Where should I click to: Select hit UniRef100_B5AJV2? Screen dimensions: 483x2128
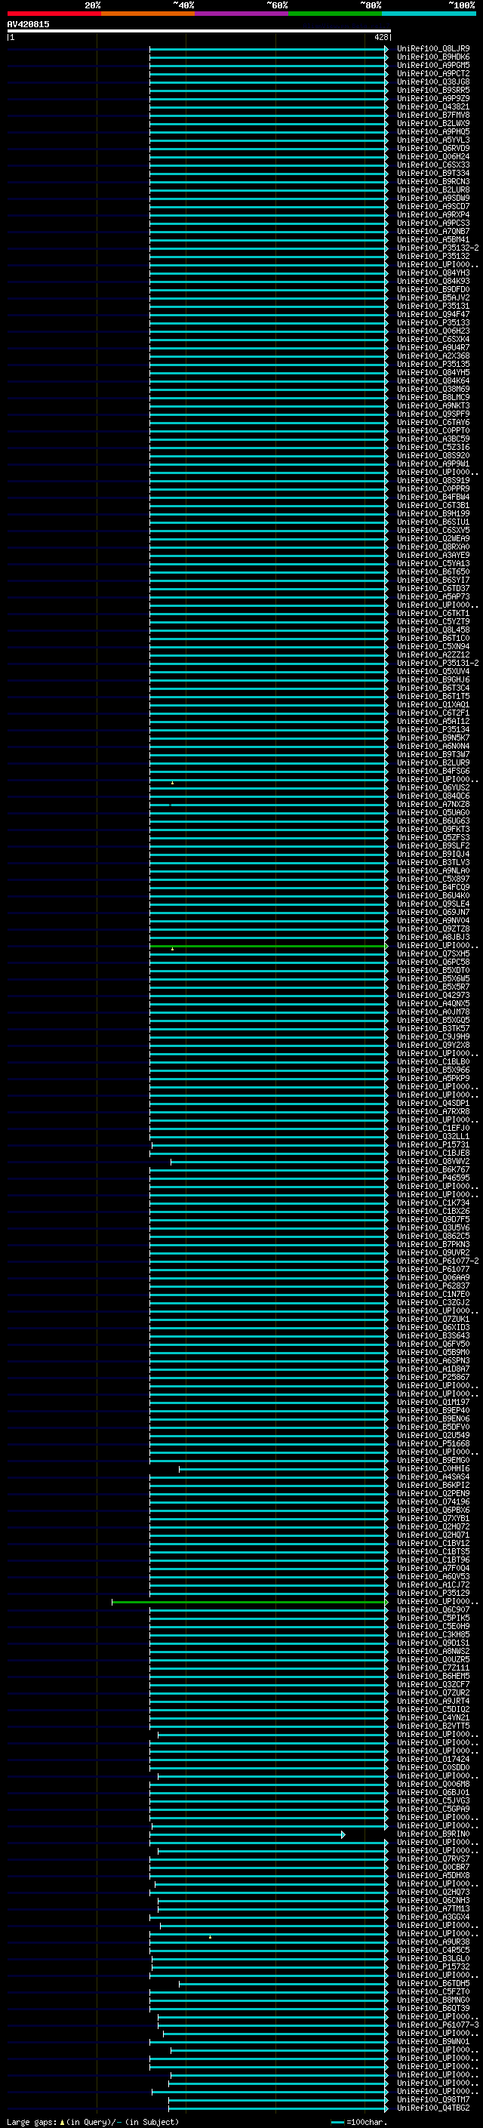point(433,297)
